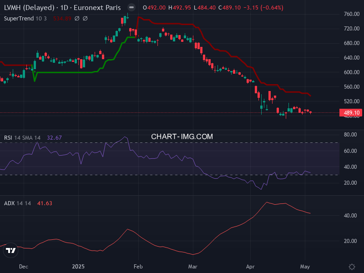Click the 520.00 price axis label
Viewport: 364px width, 273px height.
[352, 101]
